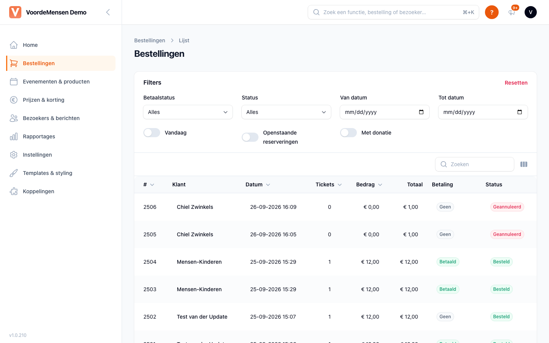Click the Prijzen euro icon
The width and height of the screenshot is (549, 343).
(14, 100)
